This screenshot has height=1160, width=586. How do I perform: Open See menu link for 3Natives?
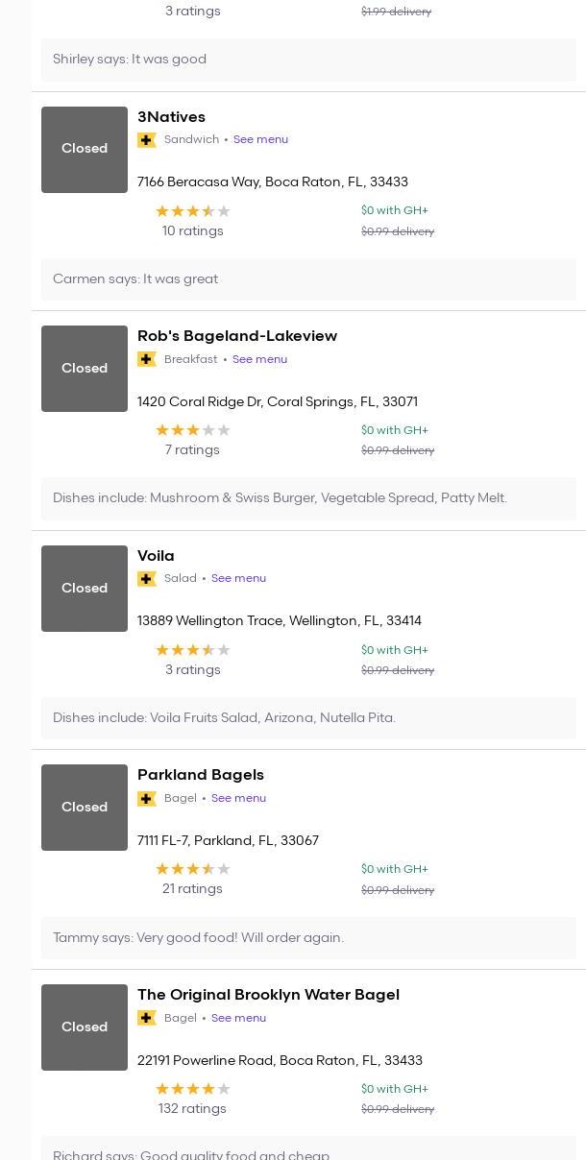(x=260, y=139)
